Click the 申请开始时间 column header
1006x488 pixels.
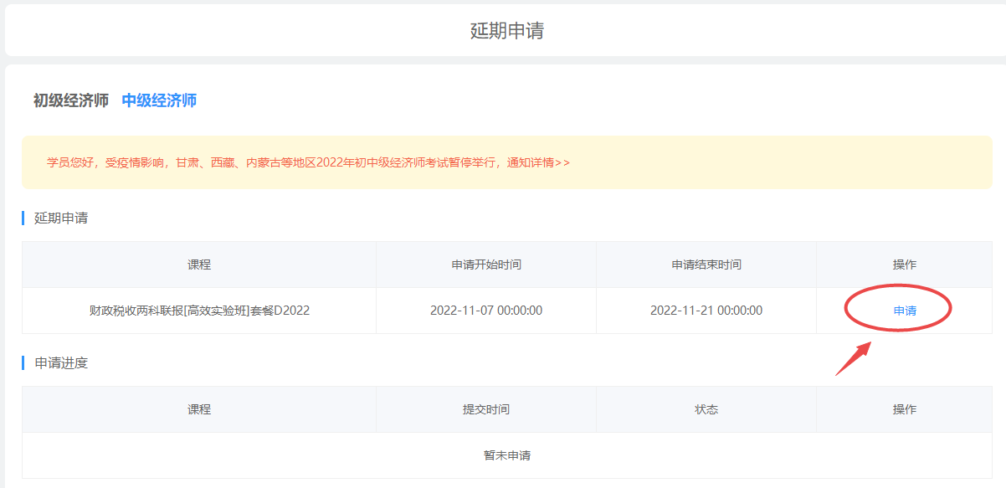click(x=485, y=263)
